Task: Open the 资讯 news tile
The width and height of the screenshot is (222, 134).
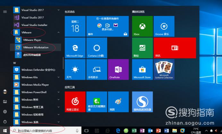Action: [175, 48]
